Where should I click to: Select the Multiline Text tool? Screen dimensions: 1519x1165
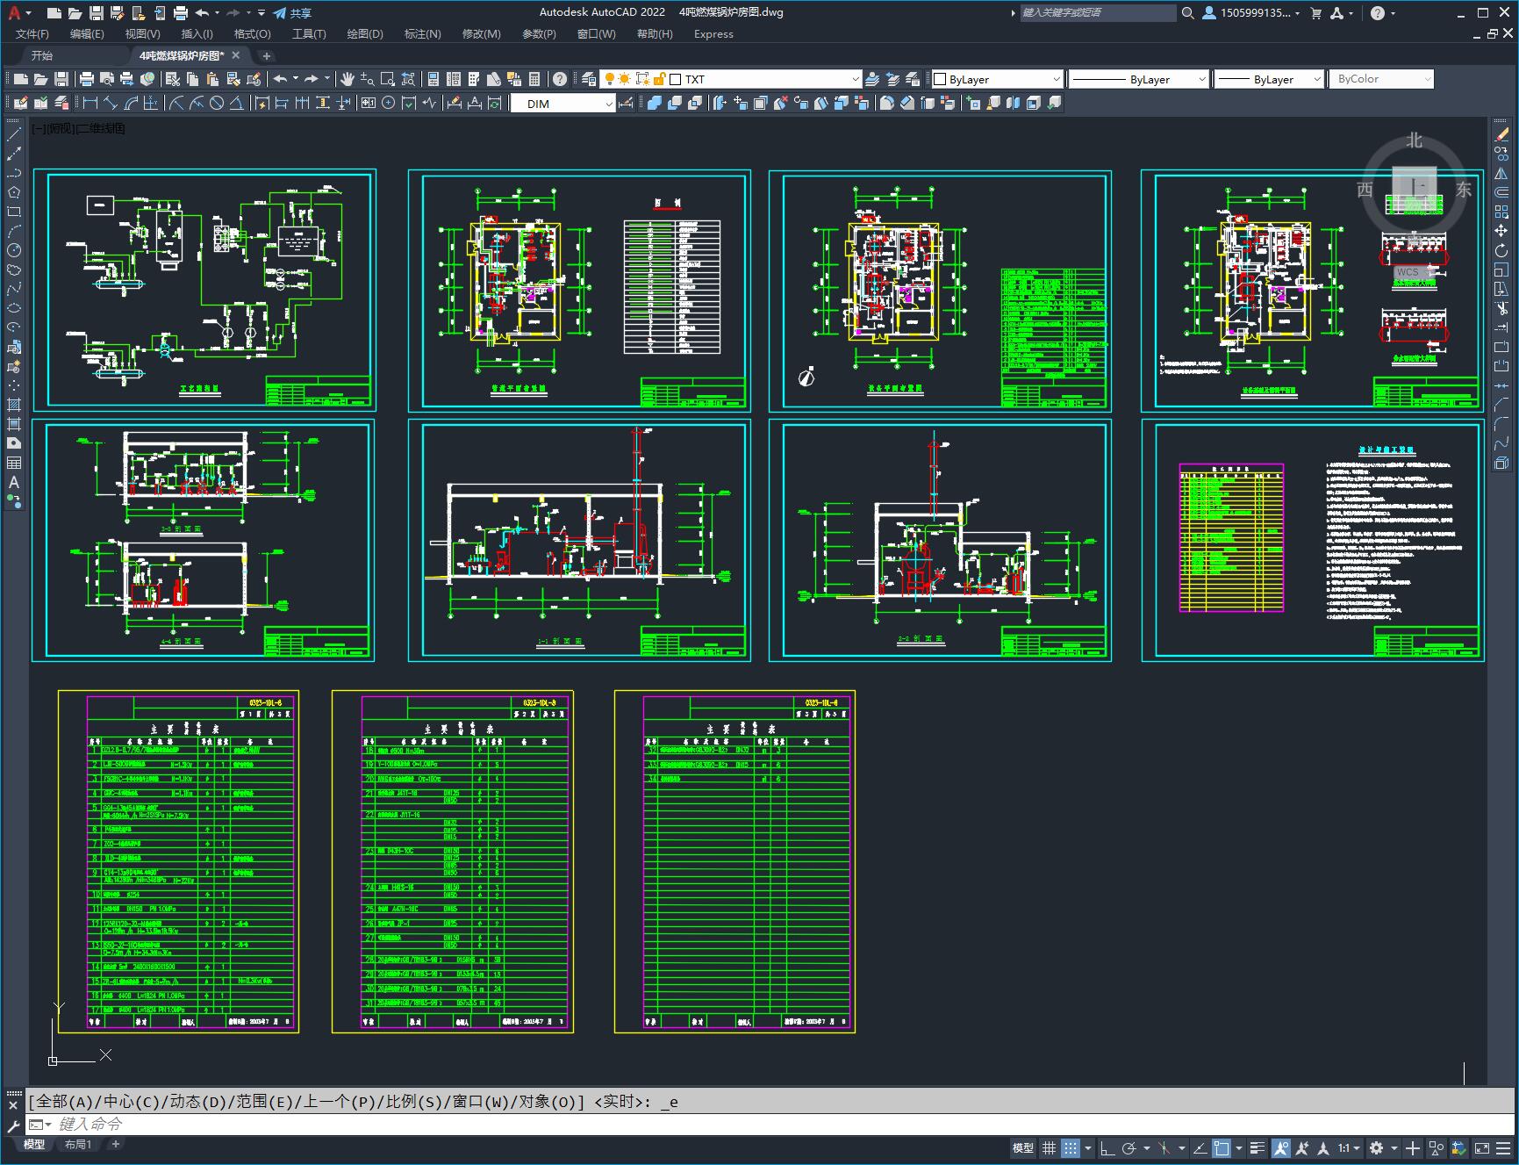click(x=14, y=482)
